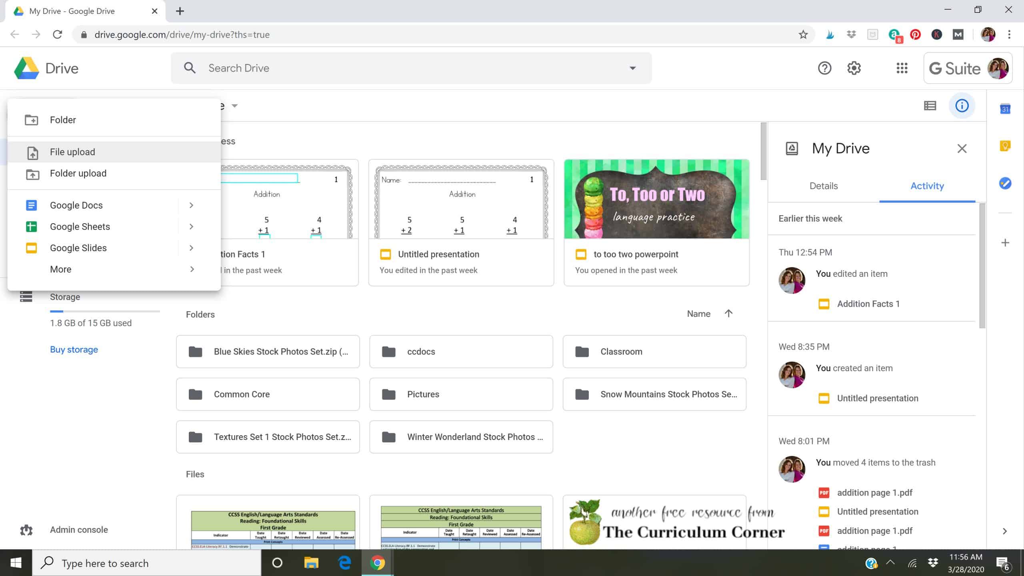
Task: Open the Admin console
Action: (79, 530)
